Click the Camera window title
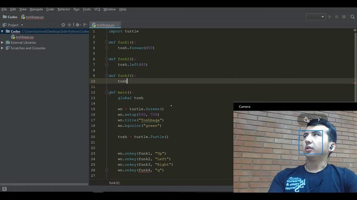Screen dimensions: 357x200 click(244, 107)
